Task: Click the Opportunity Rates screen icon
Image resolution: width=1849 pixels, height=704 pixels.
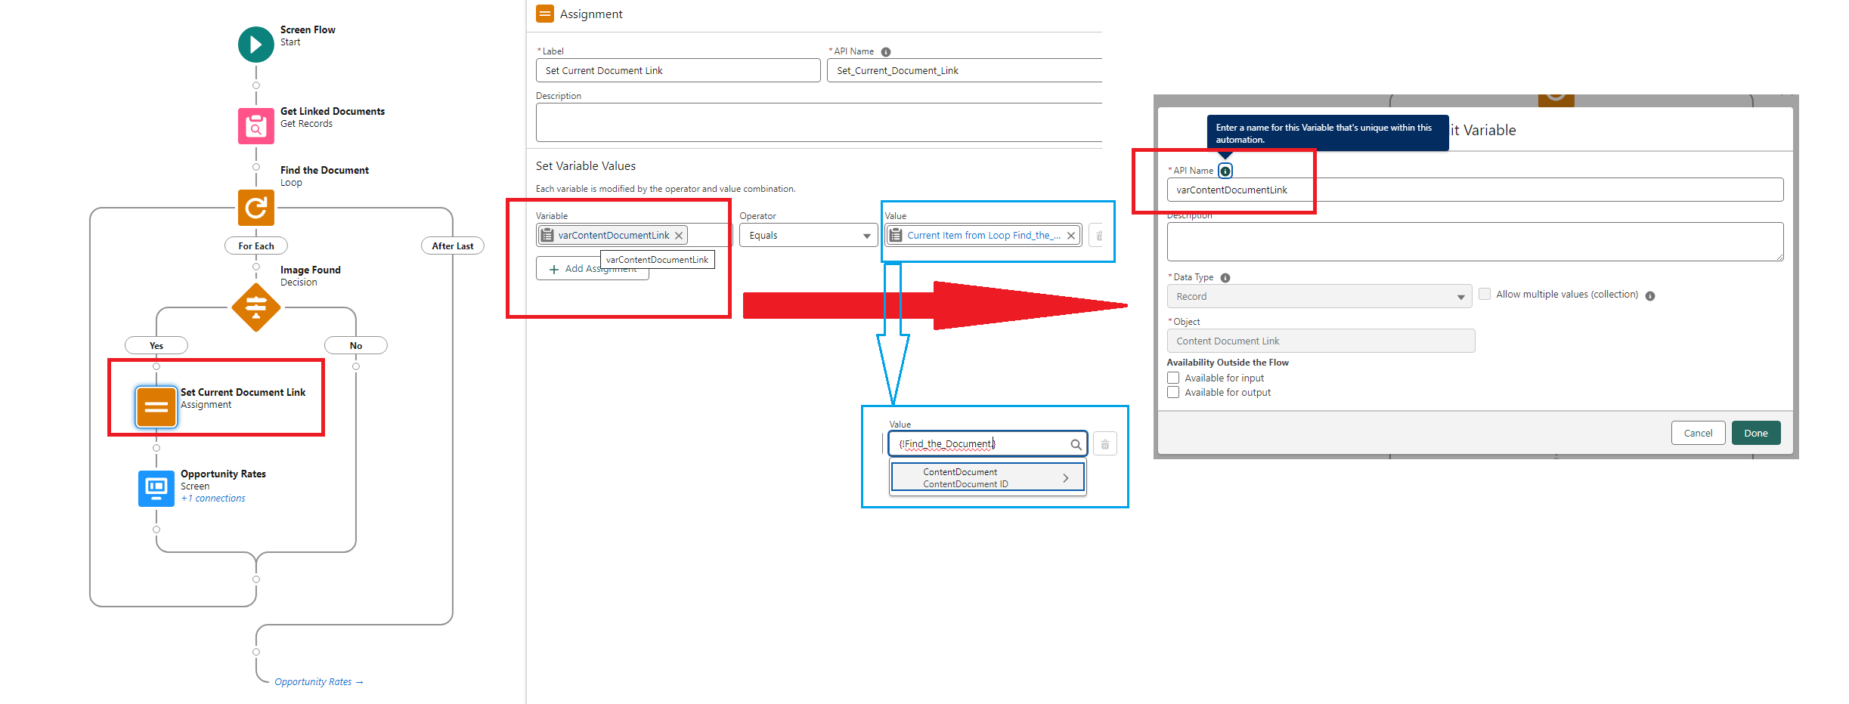Action: (x=156, y=489)
